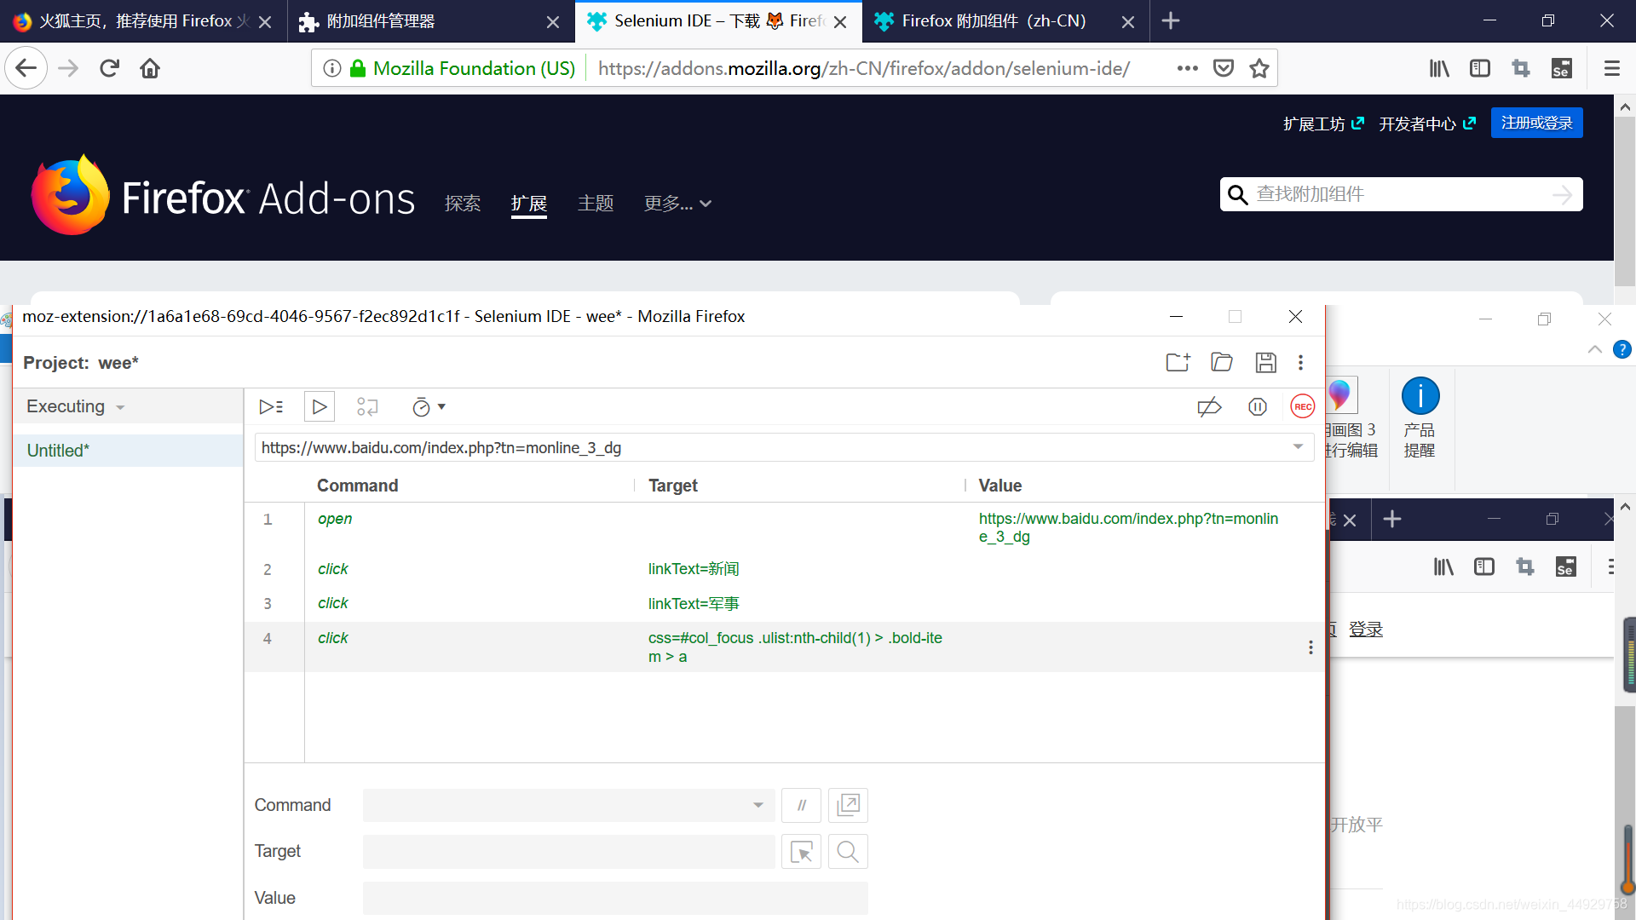Open the Firefox hamburger menu
The width and height of the screenshot is (1636, 920).
click(x=1611, y=68)
